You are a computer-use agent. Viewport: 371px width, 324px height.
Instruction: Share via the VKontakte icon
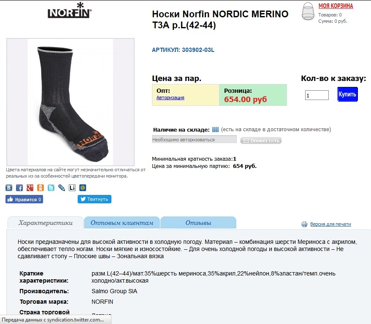(9, 188)
